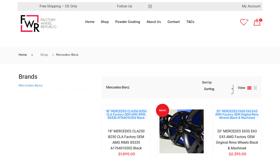Select Mercedes-Benz under Brands
280x157 pixels.
(x=30, y=85)
